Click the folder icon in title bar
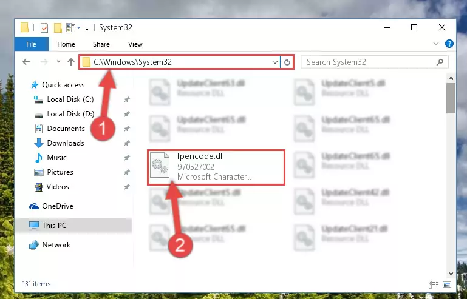This screenshot has width=467, height=299. [x=24, y=28]
